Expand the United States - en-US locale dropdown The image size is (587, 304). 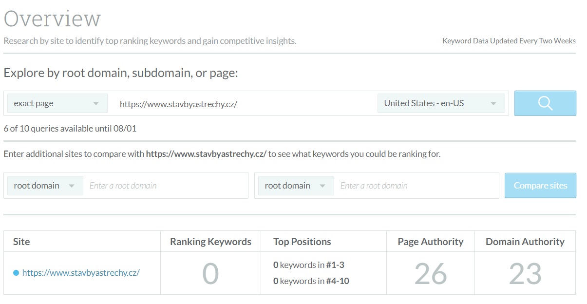[441, 103]
